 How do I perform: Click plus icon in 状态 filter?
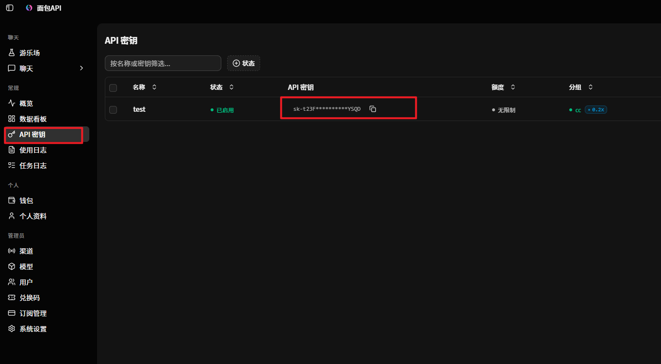point(236,63)
